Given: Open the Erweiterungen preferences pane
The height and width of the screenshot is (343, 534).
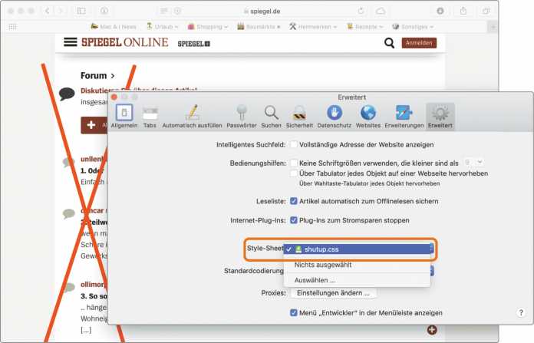Looking at the screenshot, I should pos(404,117).
